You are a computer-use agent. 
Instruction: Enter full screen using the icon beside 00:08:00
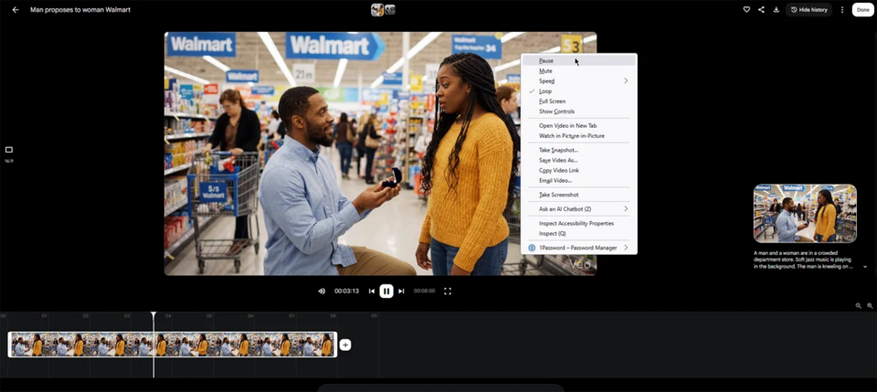(448, 291)
